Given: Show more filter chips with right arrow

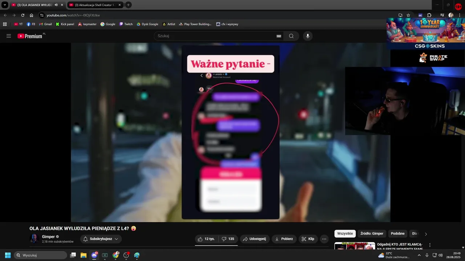Looking at the screenshot, I should [426, 234].
